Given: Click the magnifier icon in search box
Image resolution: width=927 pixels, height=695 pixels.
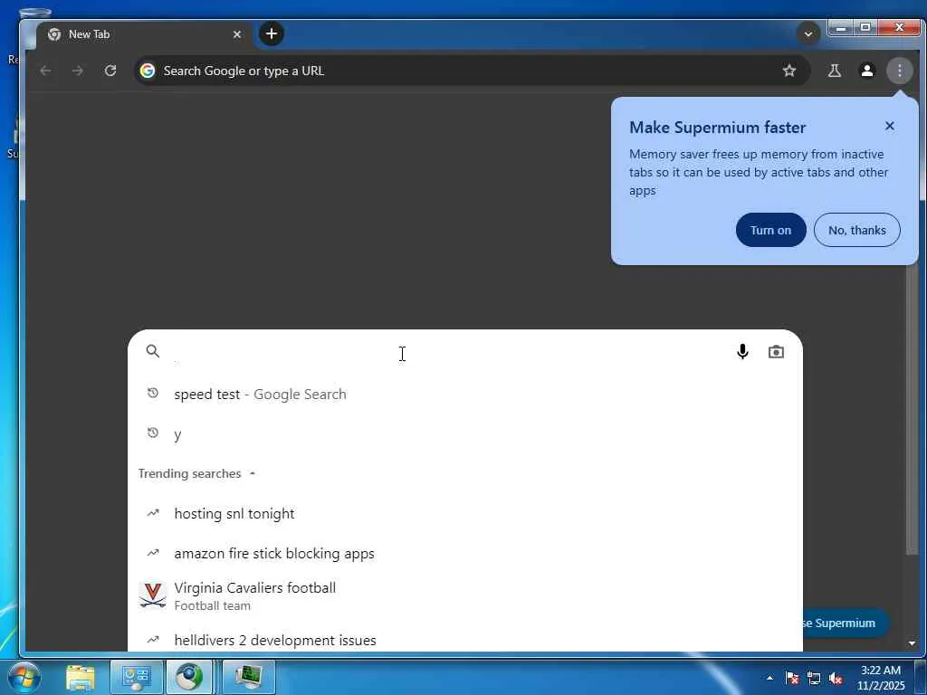Looking at the screenshot, I should 152,351.
